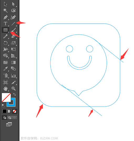Enable Draw Behind mode

pyautogui.click(x=9, y=117)
